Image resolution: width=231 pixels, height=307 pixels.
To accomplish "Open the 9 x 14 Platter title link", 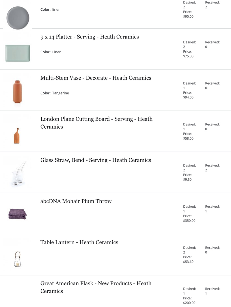I will point(90,37).
